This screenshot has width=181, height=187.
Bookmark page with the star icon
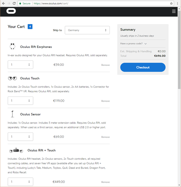point(171,4)
